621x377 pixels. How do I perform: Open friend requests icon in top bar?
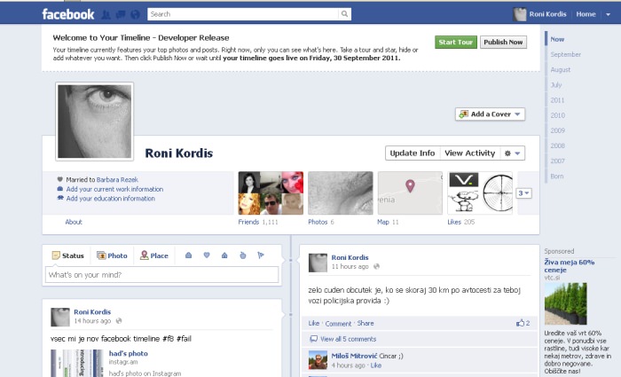(x=106, y=14)
